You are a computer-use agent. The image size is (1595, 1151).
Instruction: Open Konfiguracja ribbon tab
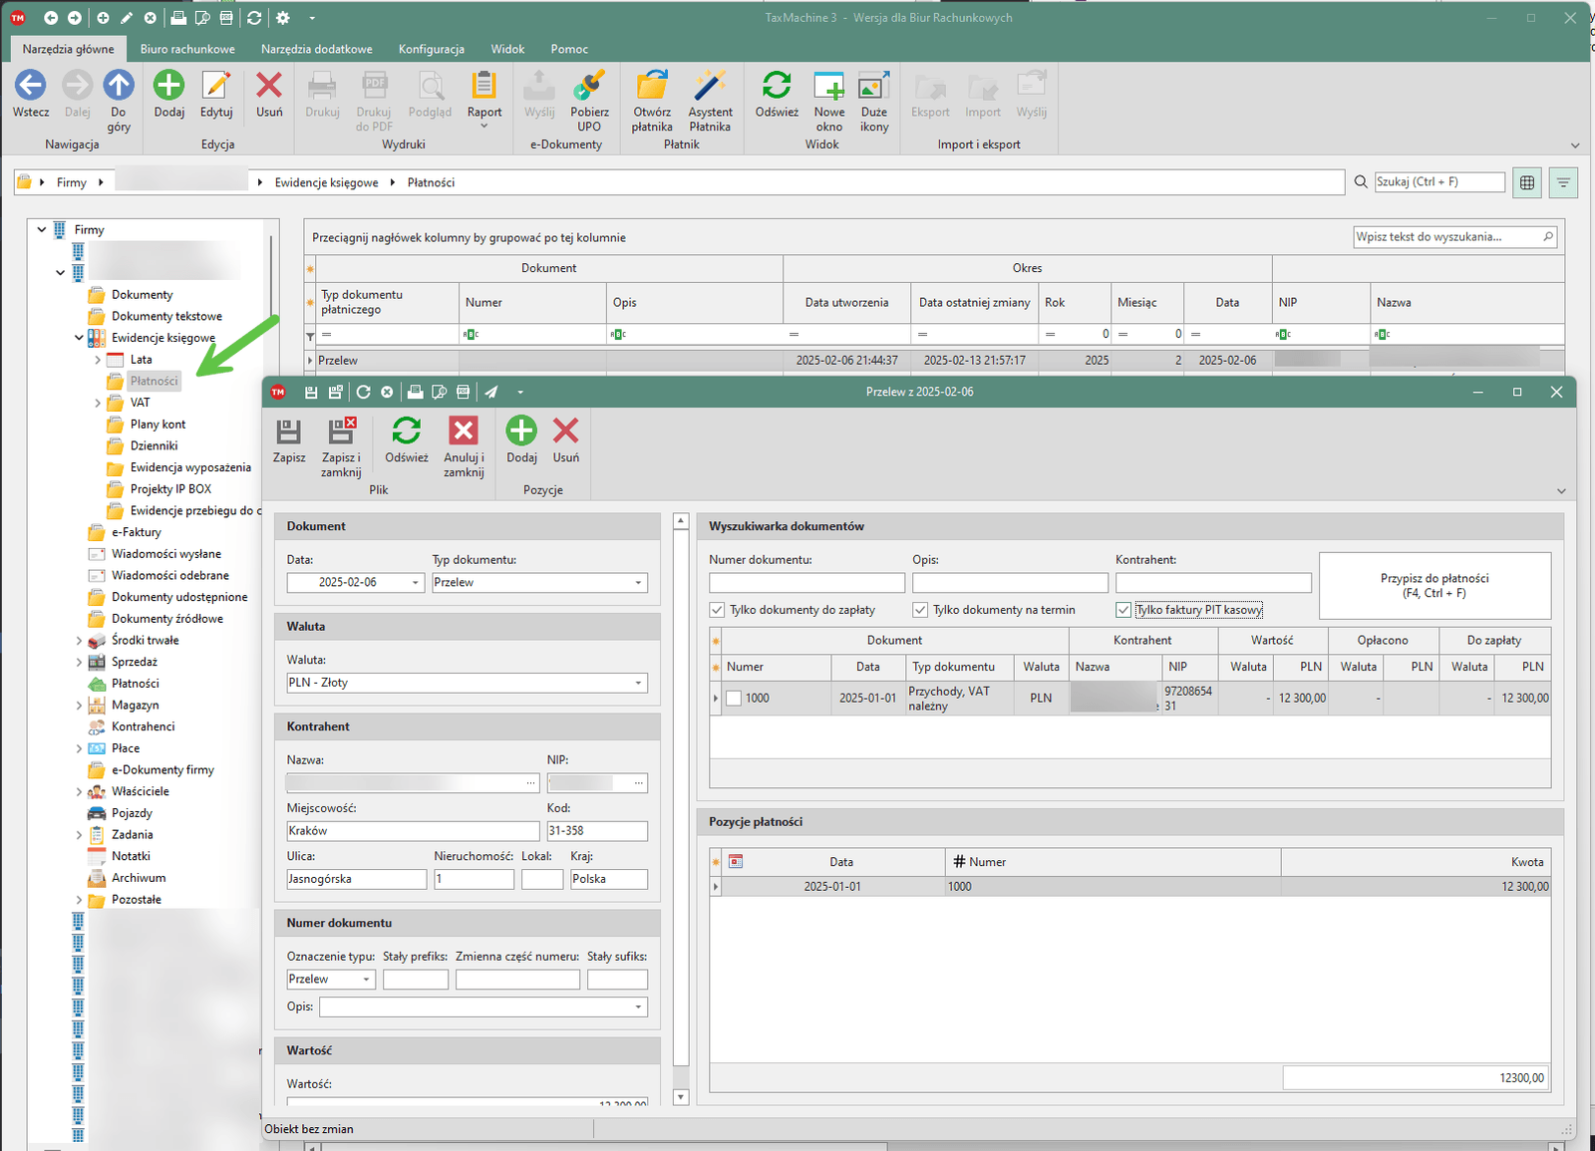click(431, 49)
